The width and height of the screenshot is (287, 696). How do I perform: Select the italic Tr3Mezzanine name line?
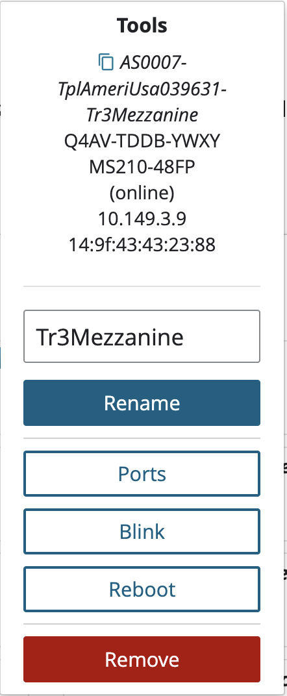coord(142,115)
